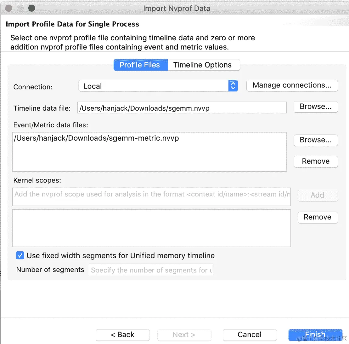Click the Import Nvprof Data title bar
The width and height of the screenshot is (349, 344).
click(x=176, y=8)
